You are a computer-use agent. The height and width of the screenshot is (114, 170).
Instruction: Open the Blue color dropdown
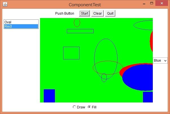(160, 61)
